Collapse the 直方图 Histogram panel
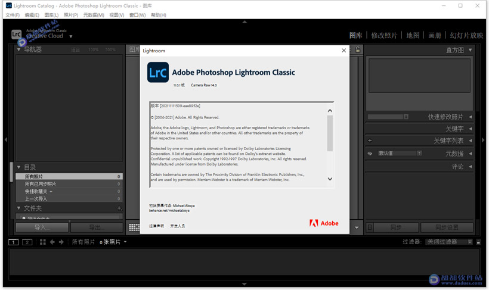This screenshot has height=290, width=489. (470, 50)
